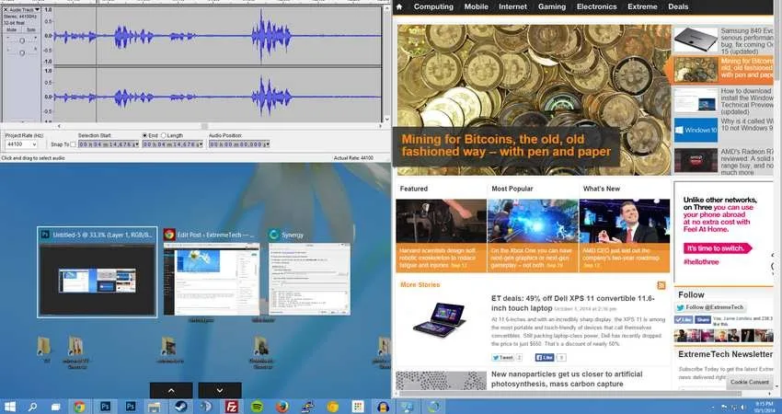782x414 pixels.
Task: Launch Firefox from the taskbar
Action: [x=282, y=407]
